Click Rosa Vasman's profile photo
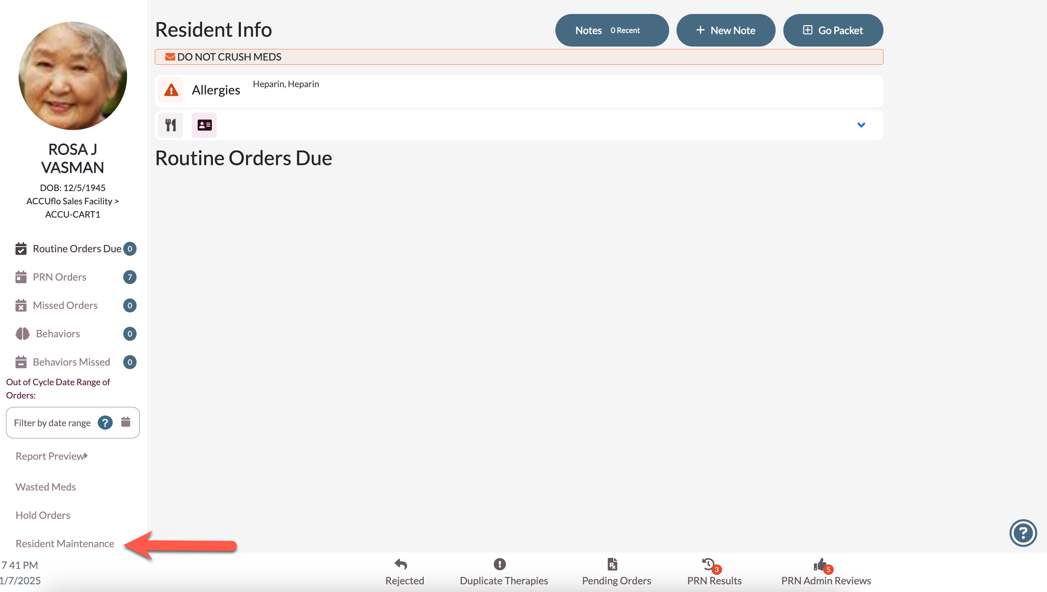Image resolution: width=1047 pixels, height=592 pixels. click(73, 76)
